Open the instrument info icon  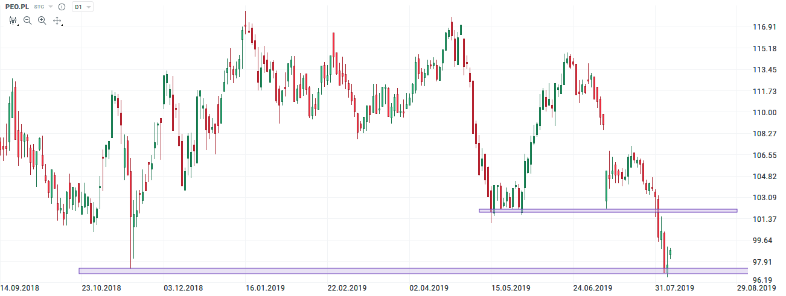[x=62, y=7]
